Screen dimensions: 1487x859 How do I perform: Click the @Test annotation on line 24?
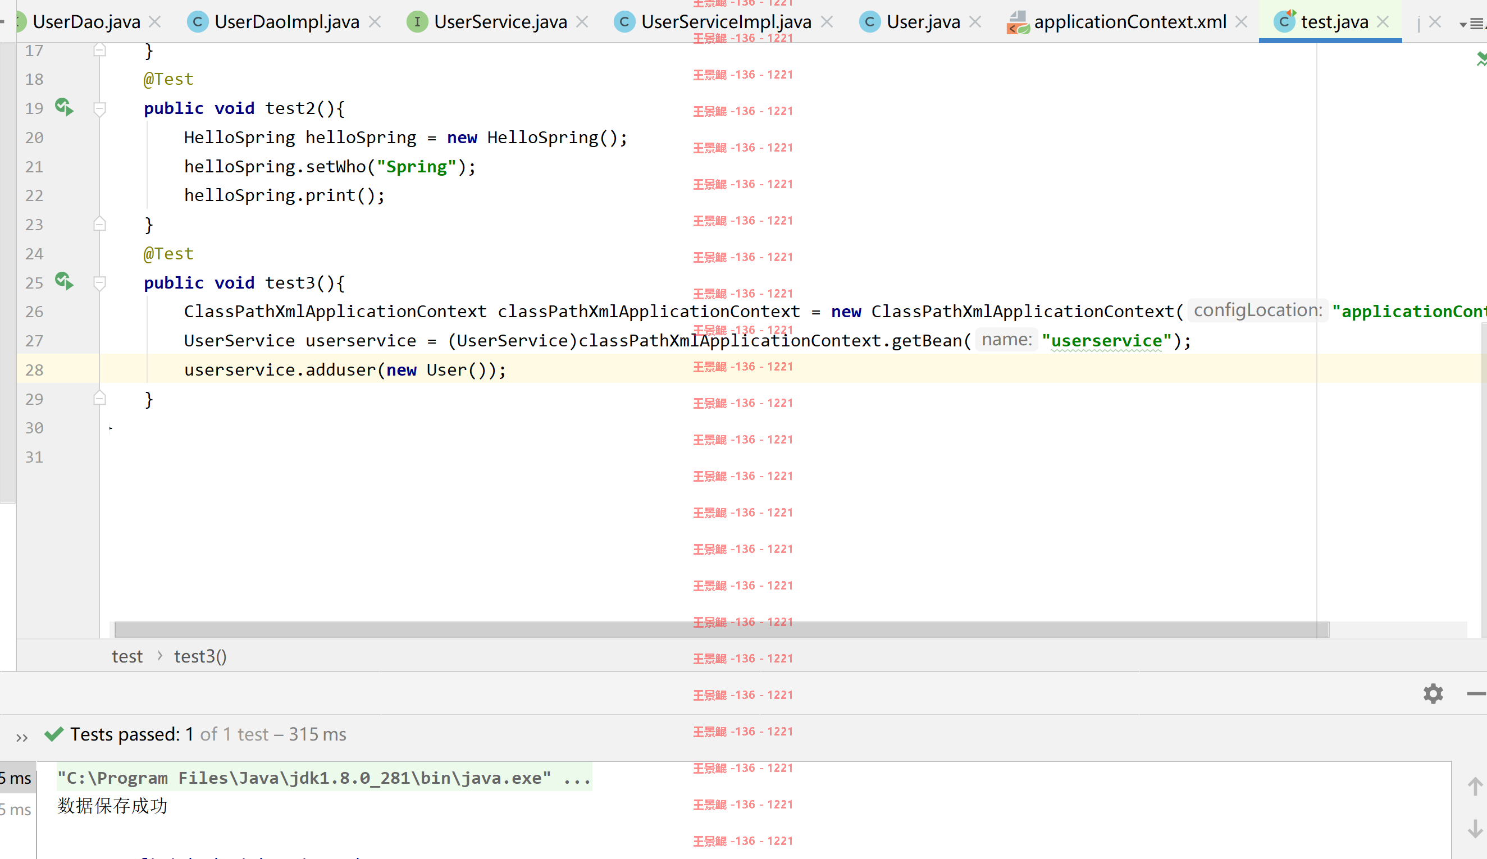pyautogui.click(x=168, y=254)
